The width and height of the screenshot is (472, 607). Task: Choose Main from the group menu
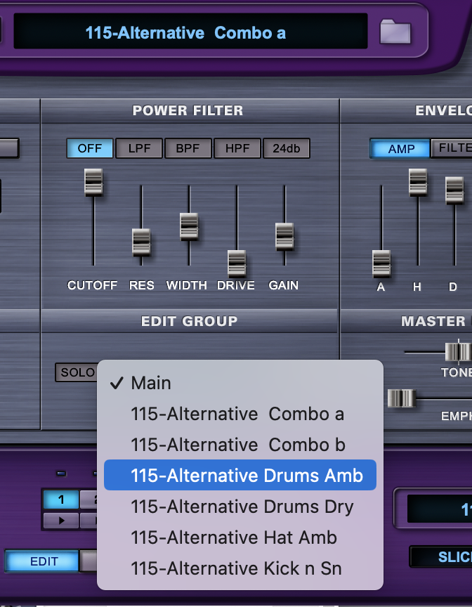point(240,383)
